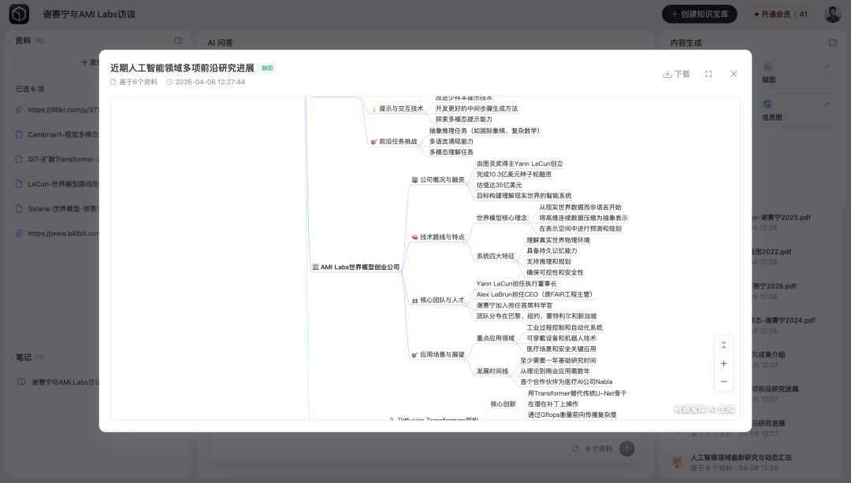This screenshot has height=483, width=851.
Task: Open the user avatar menu
Action: [833, 14]
